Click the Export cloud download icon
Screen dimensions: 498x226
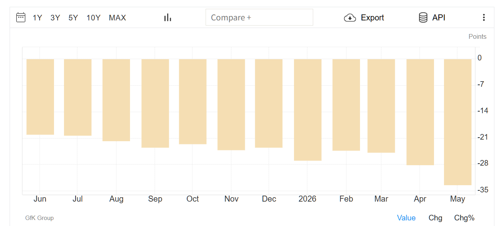coord(350,18)
